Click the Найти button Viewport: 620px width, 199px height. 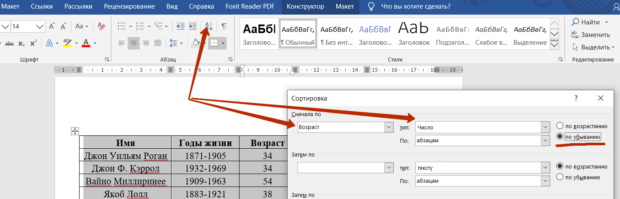pyautogui.click(x=586, y=22)
